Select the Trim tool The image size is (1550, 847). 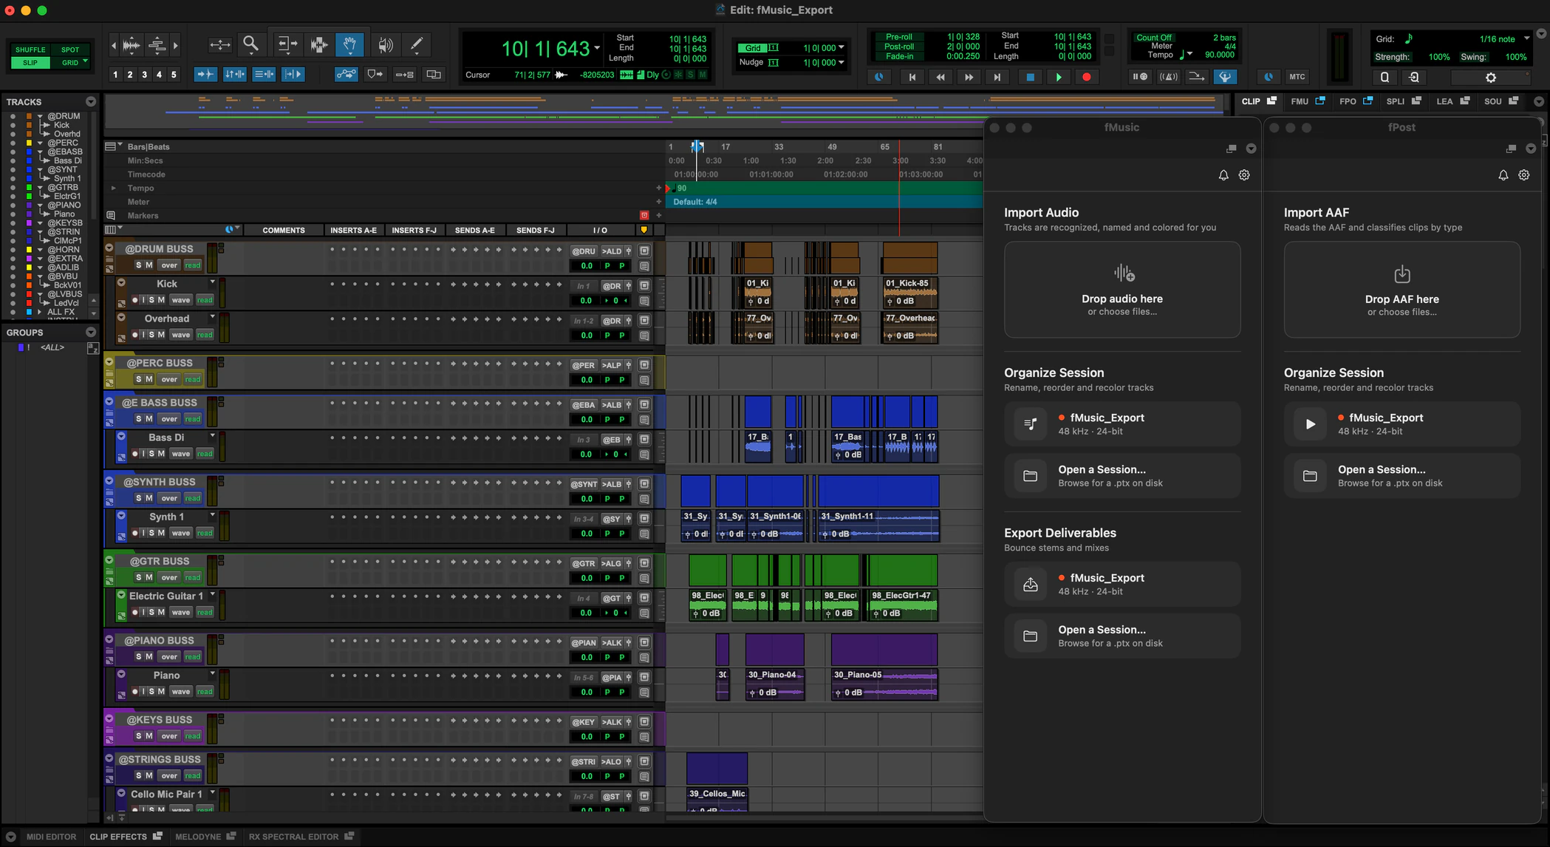(x=287, y=45)
